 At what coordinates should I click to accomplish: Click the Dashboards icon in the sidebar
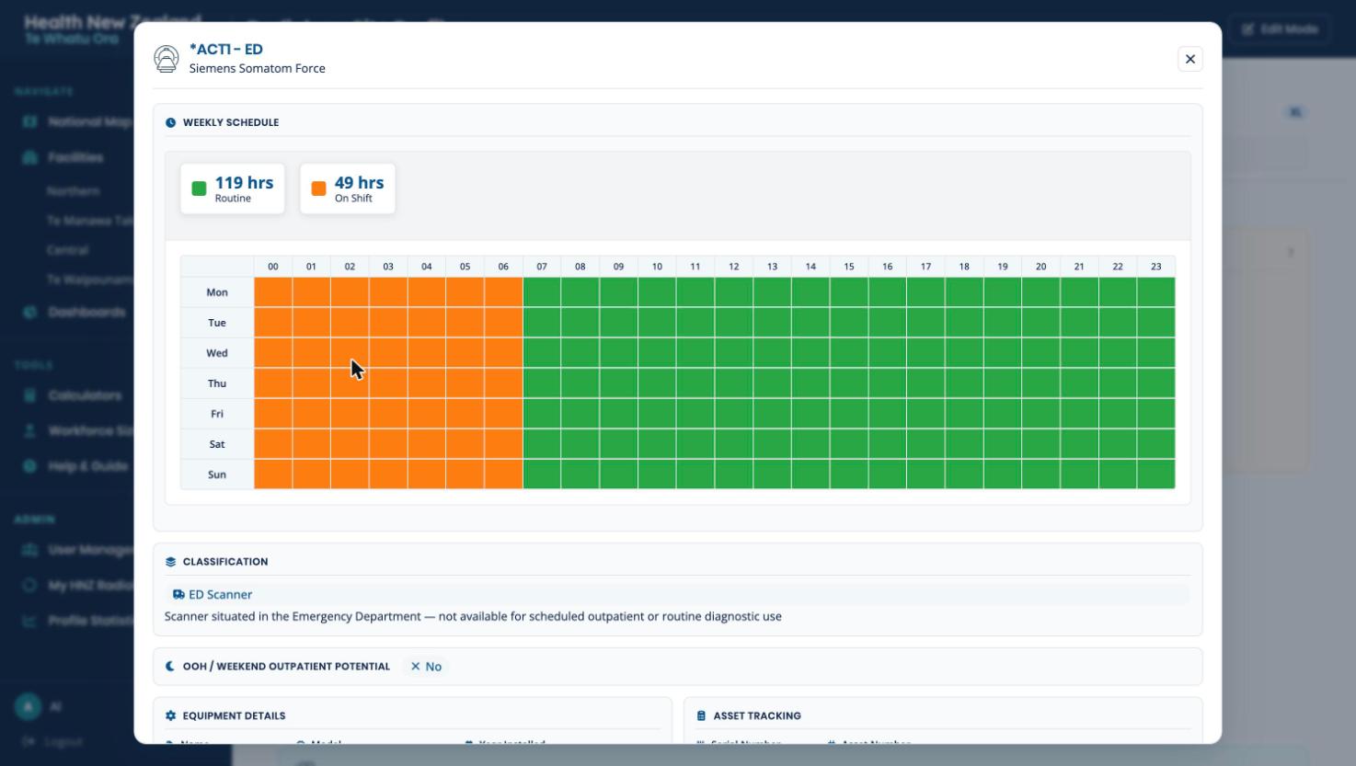click(29, 312)
